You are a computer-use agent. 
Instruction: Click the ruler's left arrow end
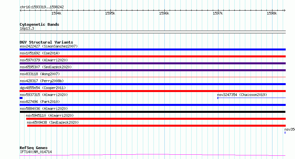pyautogui.click(x=21, y=11)
